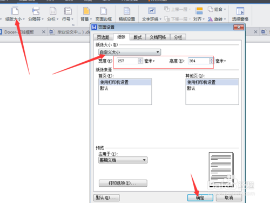Click the 默认 button at bottom left
Screen dimensions: 270x203
click(x=106, y=198)
